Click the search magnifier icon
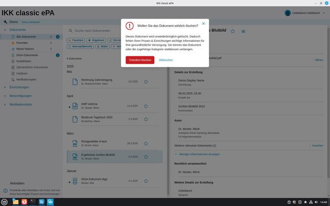 pyautogui.click(x=71, y=31)
